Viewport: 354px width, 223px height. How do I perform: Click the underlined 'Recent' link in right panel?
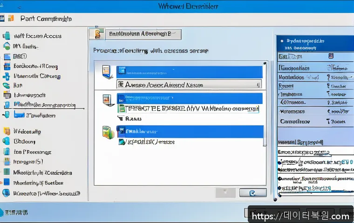pos(286,86)
